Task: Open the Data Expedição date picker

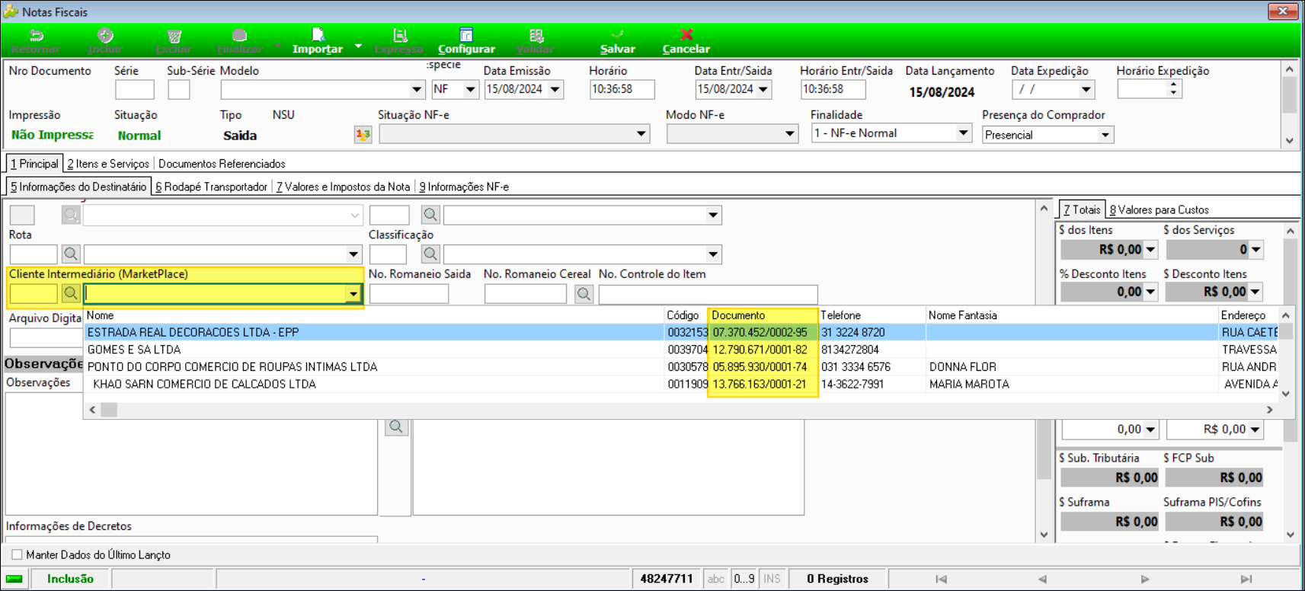Action: 1086,89
